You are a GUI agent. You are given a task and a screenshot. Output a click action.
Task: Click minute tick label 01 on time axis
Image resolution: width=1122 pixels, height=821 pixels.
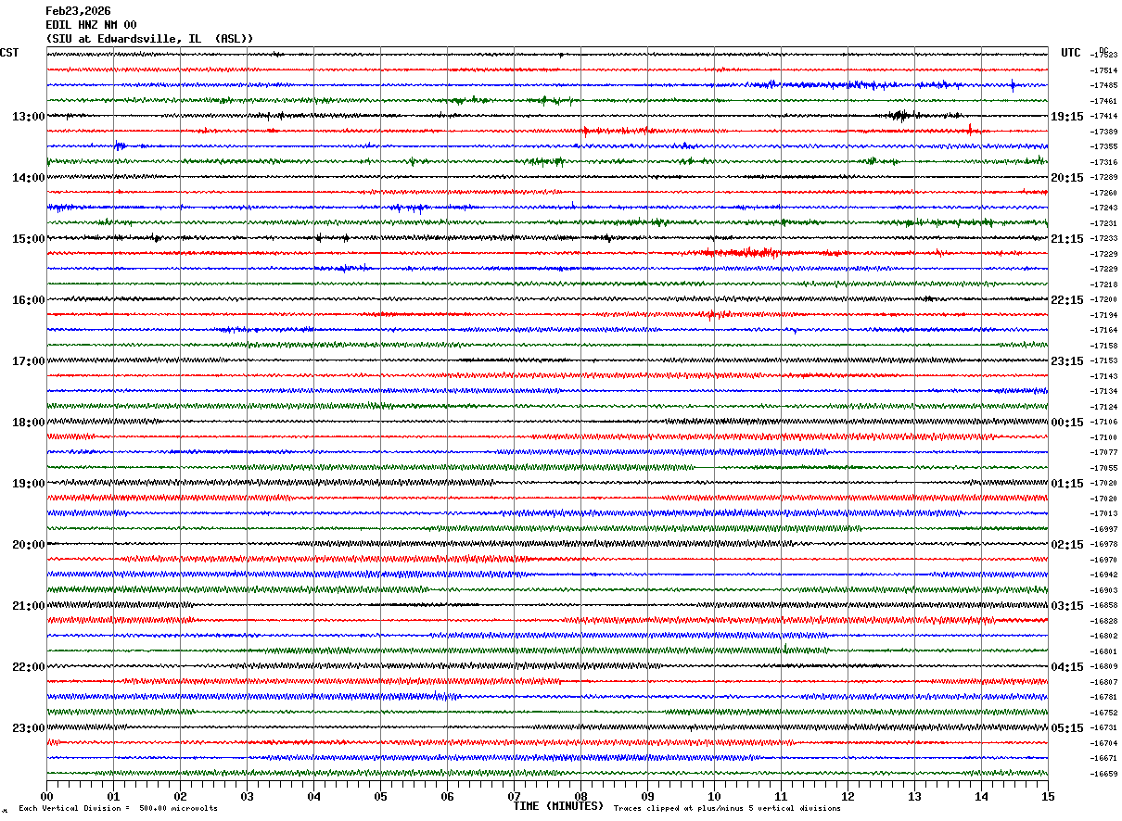113,795
